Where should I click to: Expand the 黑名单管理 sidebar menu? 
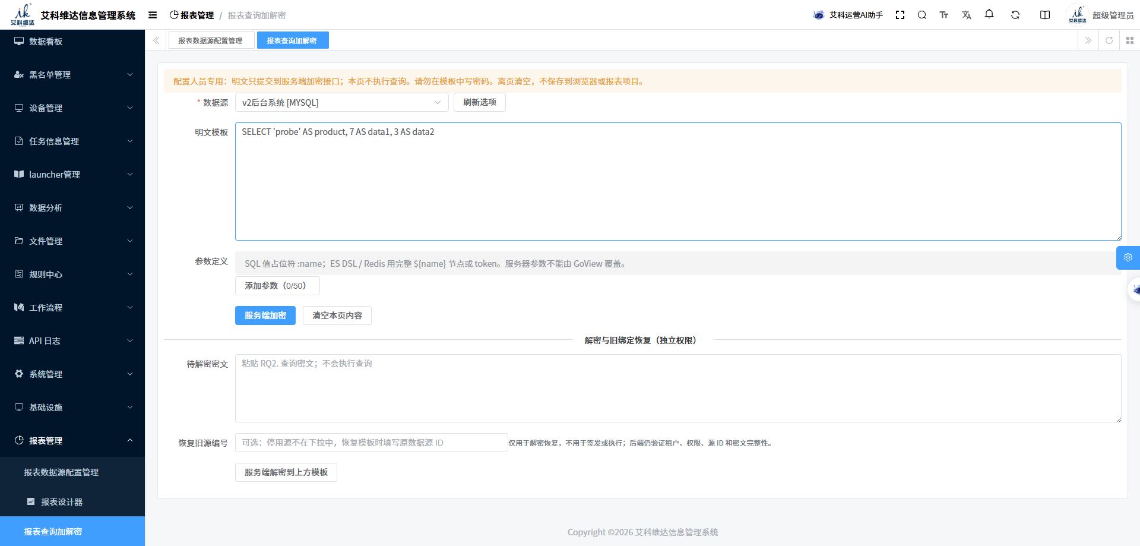[72, 75]
